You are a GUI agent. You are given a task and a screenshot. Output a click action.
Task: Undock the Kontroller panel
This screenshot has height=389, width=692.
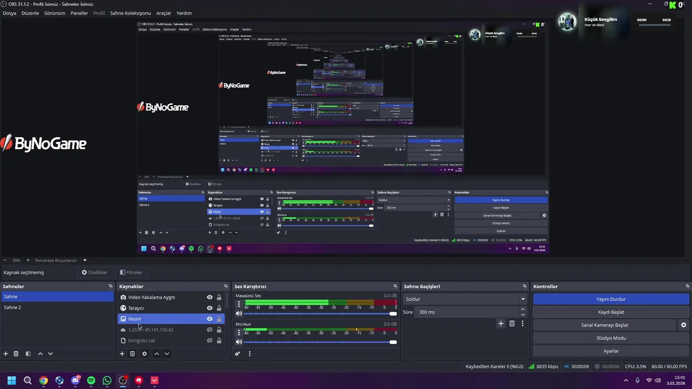[x=687, y=286]
